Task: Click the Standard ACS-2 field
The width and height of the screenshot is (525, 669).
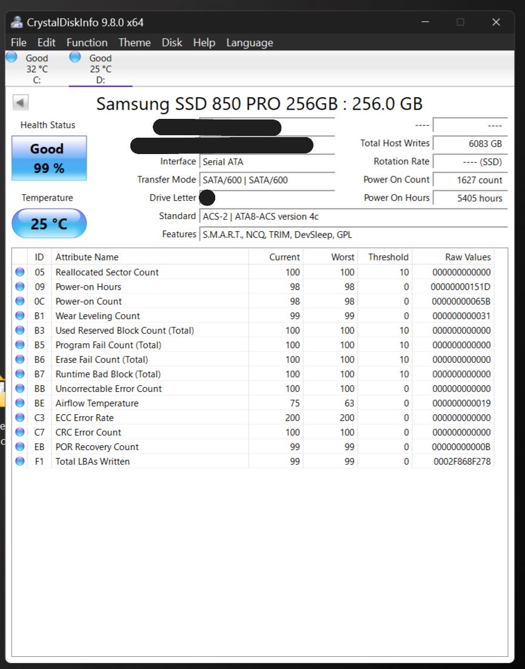Action: (353, 217)
